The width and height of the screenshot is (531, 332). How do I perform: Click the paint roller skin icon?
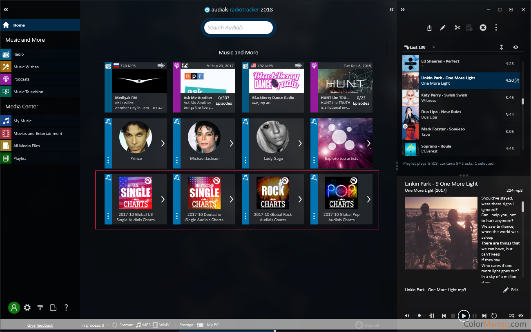40,307
